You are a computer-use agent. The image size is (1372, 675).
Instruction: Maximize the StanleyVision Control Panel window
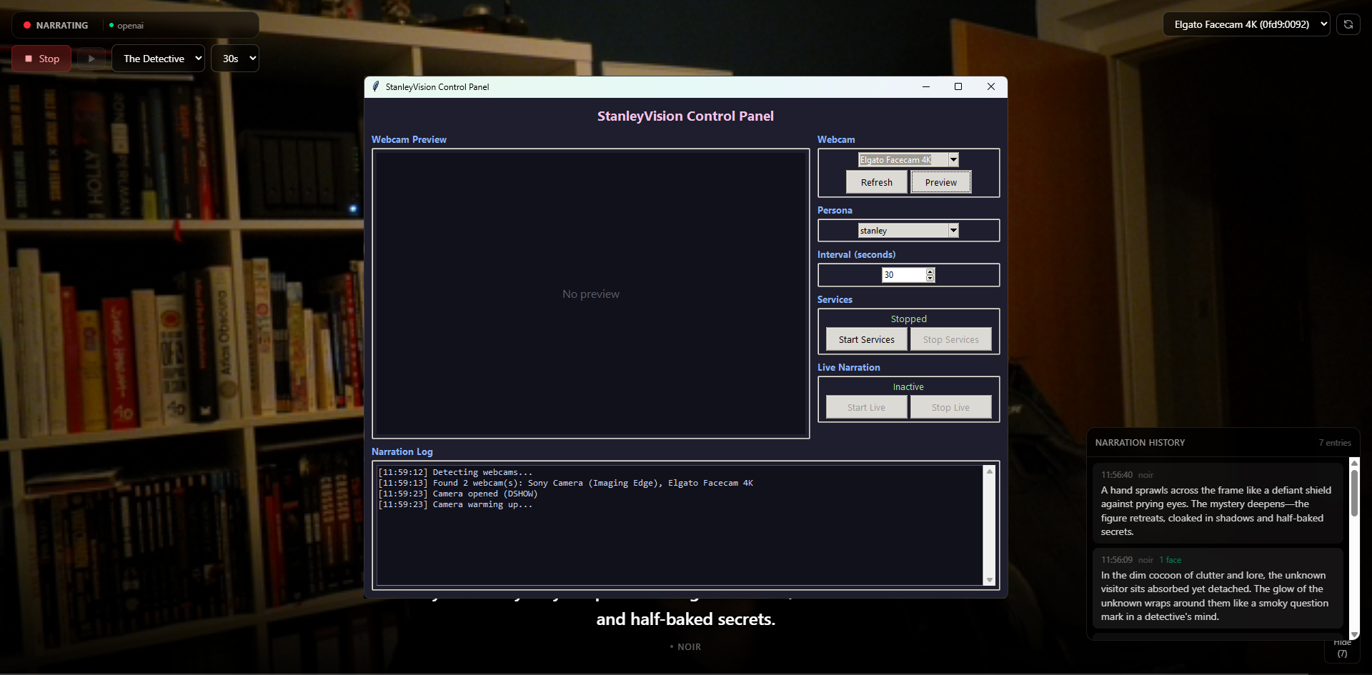(x=958, y=86)
